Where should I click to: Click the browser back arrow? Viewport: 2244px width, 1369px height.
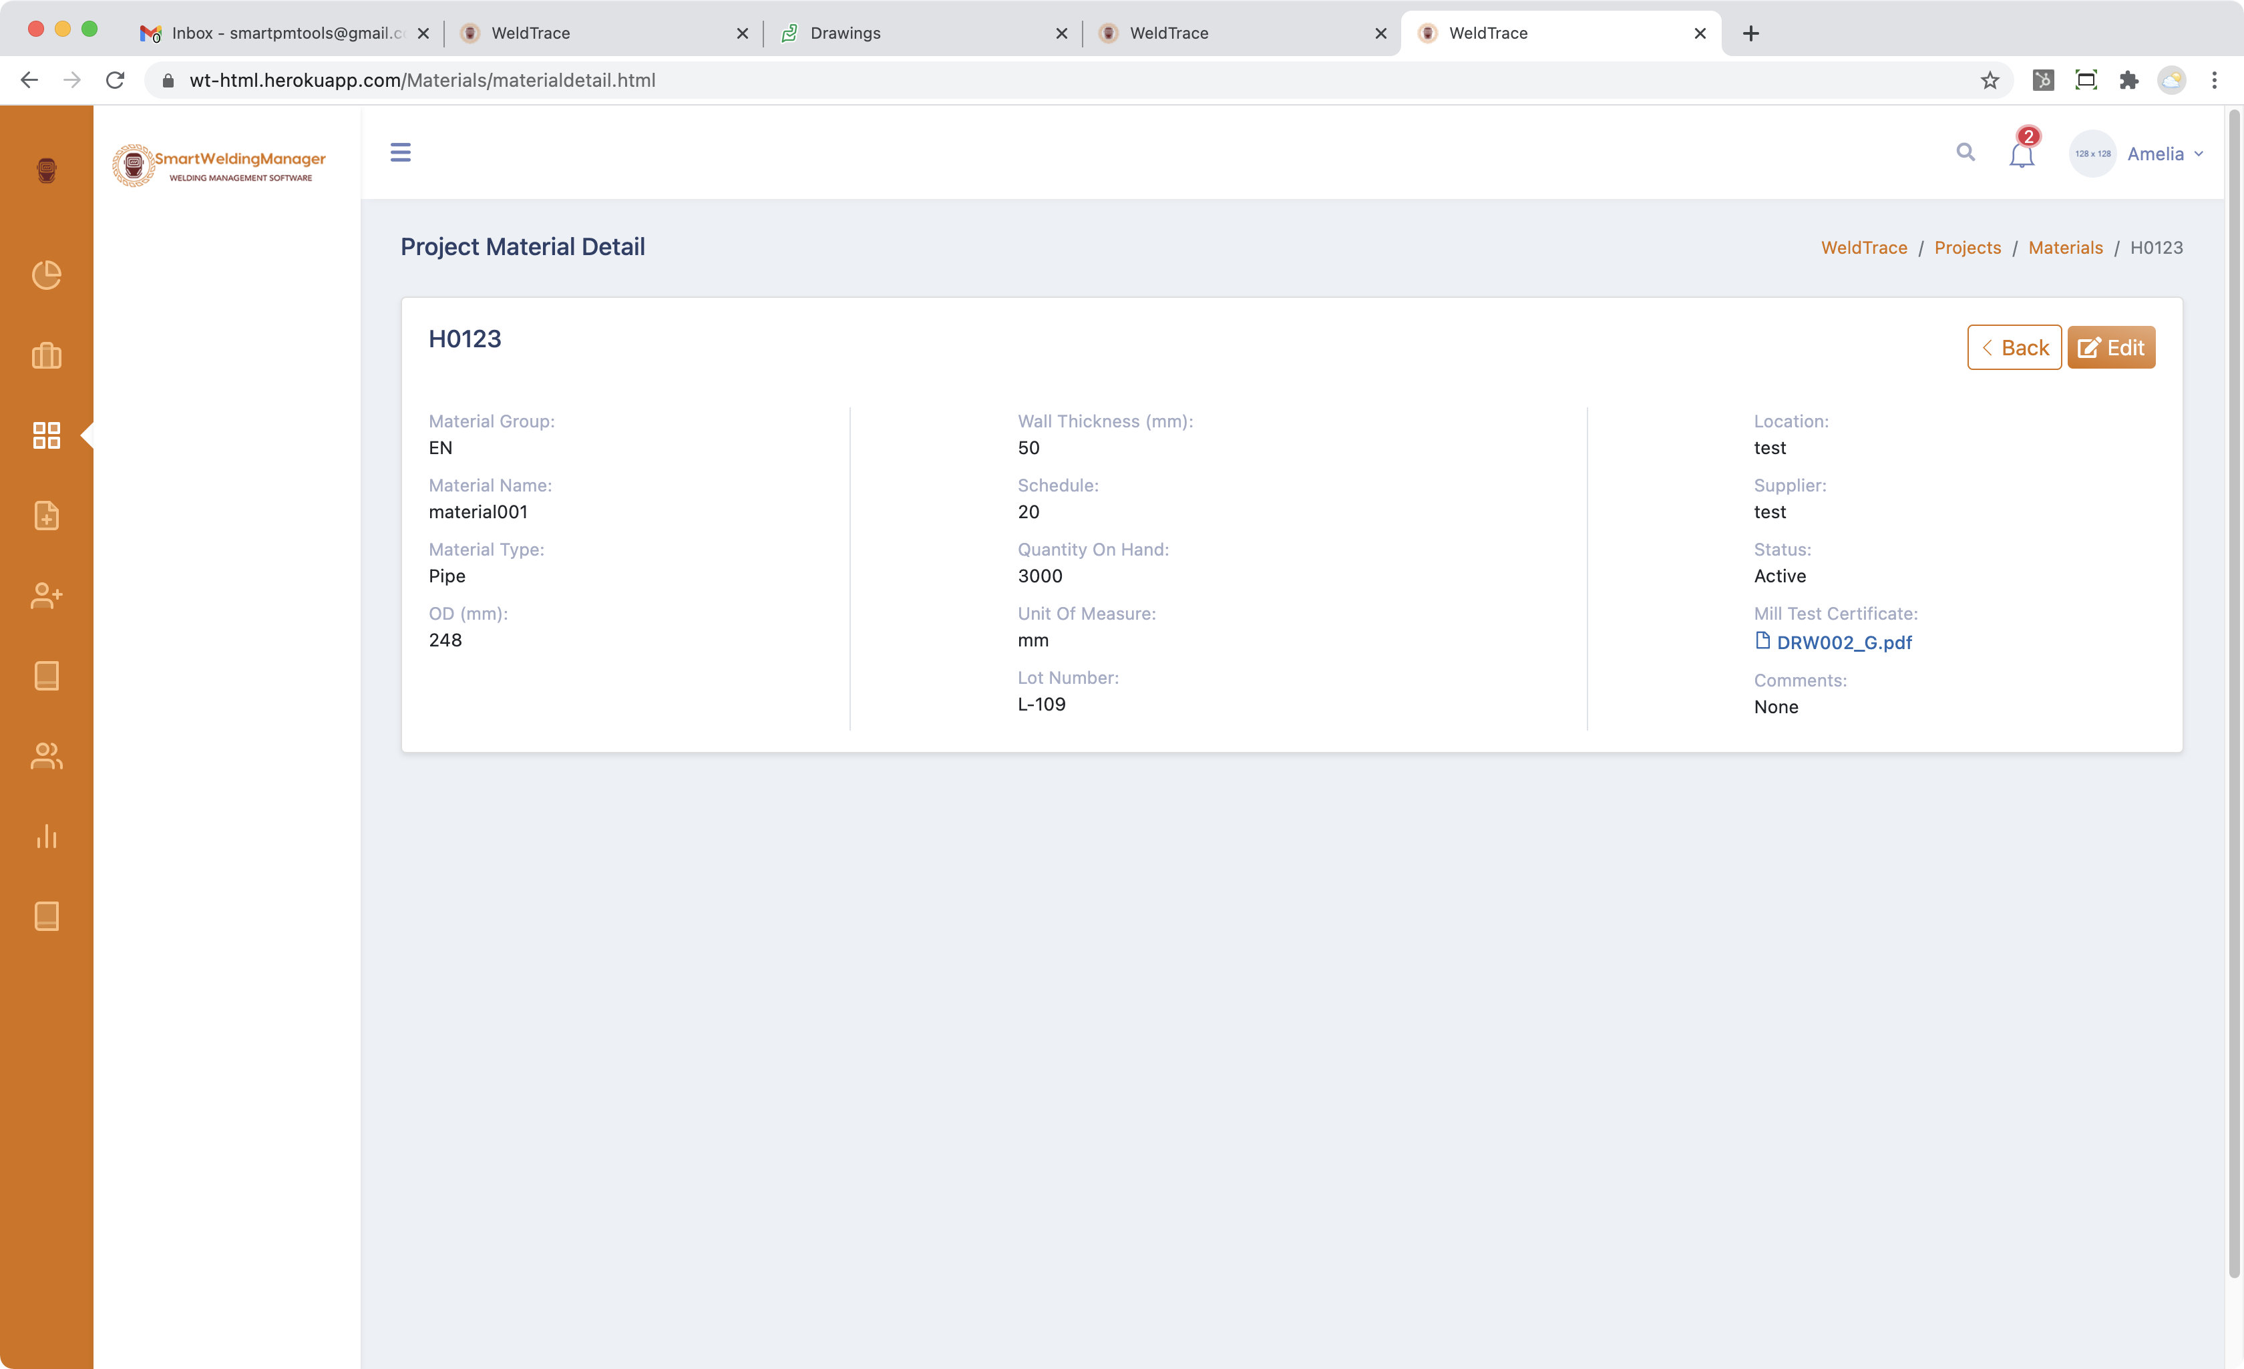29,80
